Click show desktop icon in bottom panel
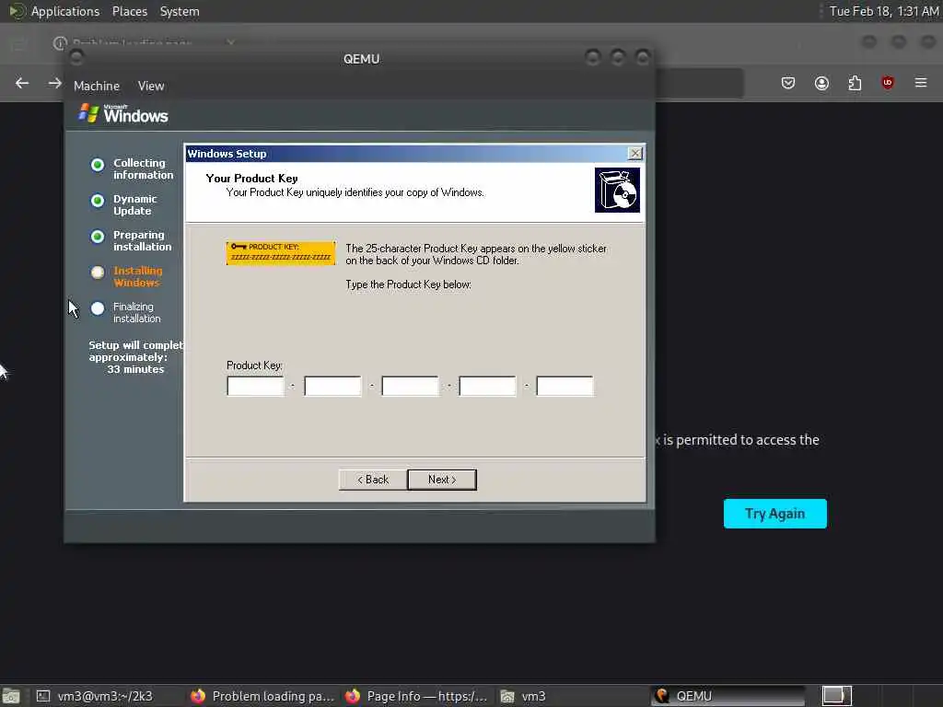This screenshot has height=707, width=943. coord(11,697)
